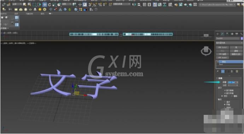
Task: Switch to the Motion tab in command panel
Action: coord(232,34)
